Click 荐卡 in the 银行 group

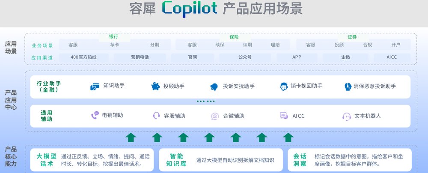[114, 45]
